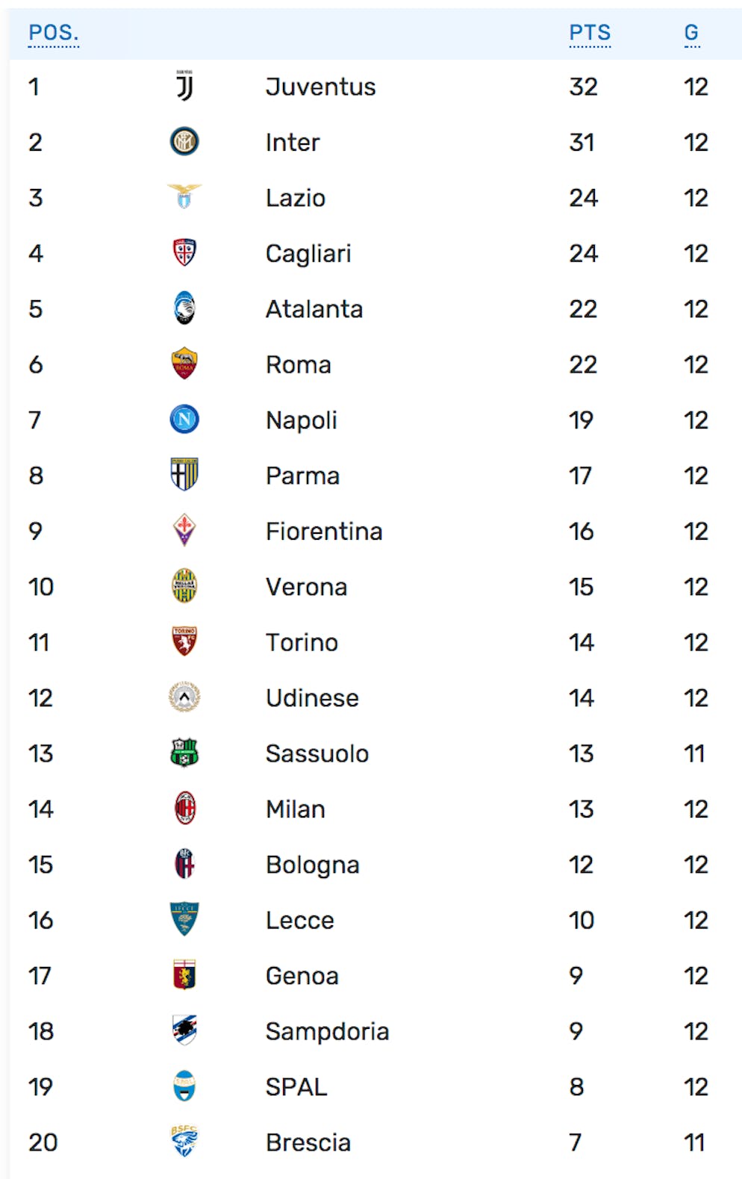Viewport: 742px width, 1179px height.
Task: Click the Cagliari club crest
Action: pyautogui.click(x=184, y=253)
